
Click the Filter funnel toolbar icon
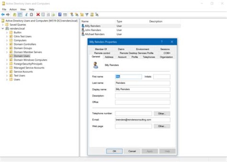tap(87, 14)
